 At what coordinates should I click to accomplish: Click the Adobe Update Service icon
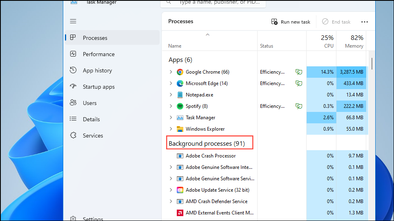(180, 190)
